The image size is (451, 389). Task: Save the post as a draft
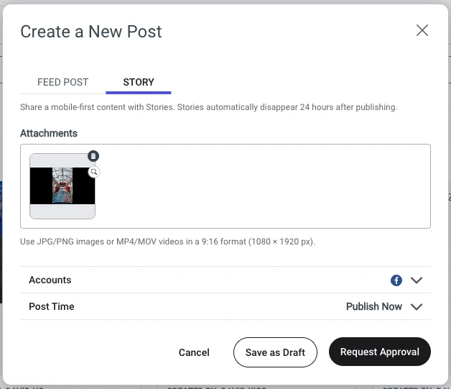275,352
